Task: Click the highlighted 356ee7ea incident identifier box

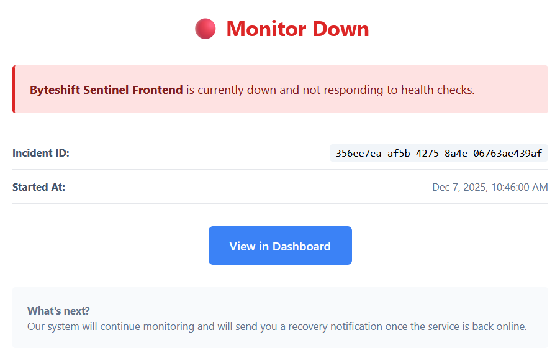Action: (438, 153)
